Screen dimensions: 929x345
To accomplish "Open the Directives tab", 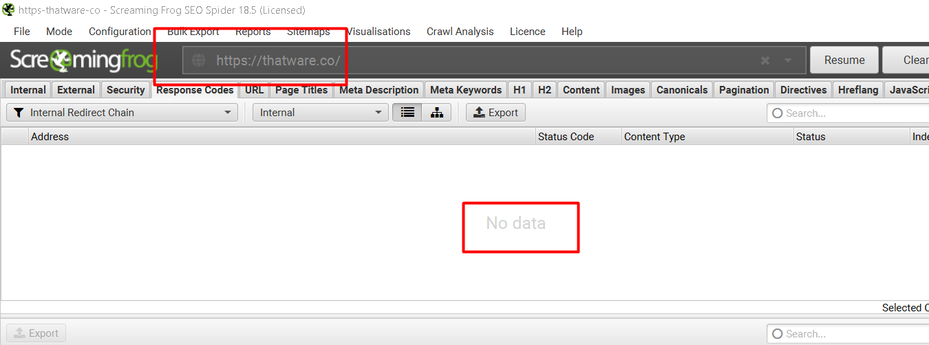I will tap(803, 90).
